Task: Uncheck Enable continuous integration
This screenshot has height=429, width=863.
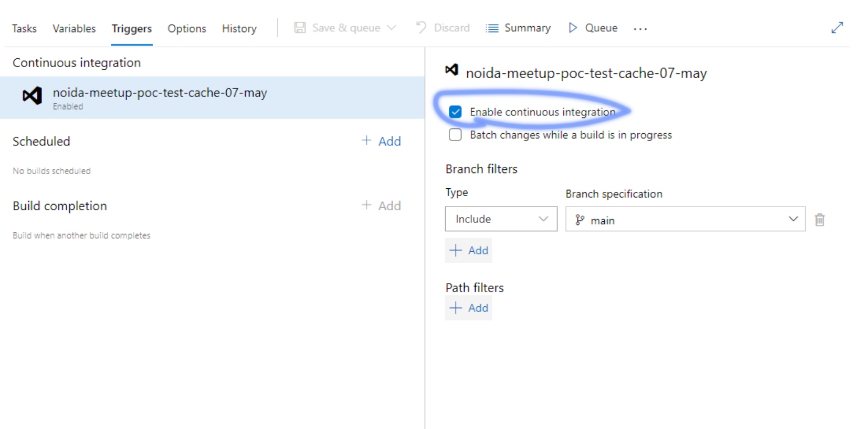Action: [x=455, y=112]
